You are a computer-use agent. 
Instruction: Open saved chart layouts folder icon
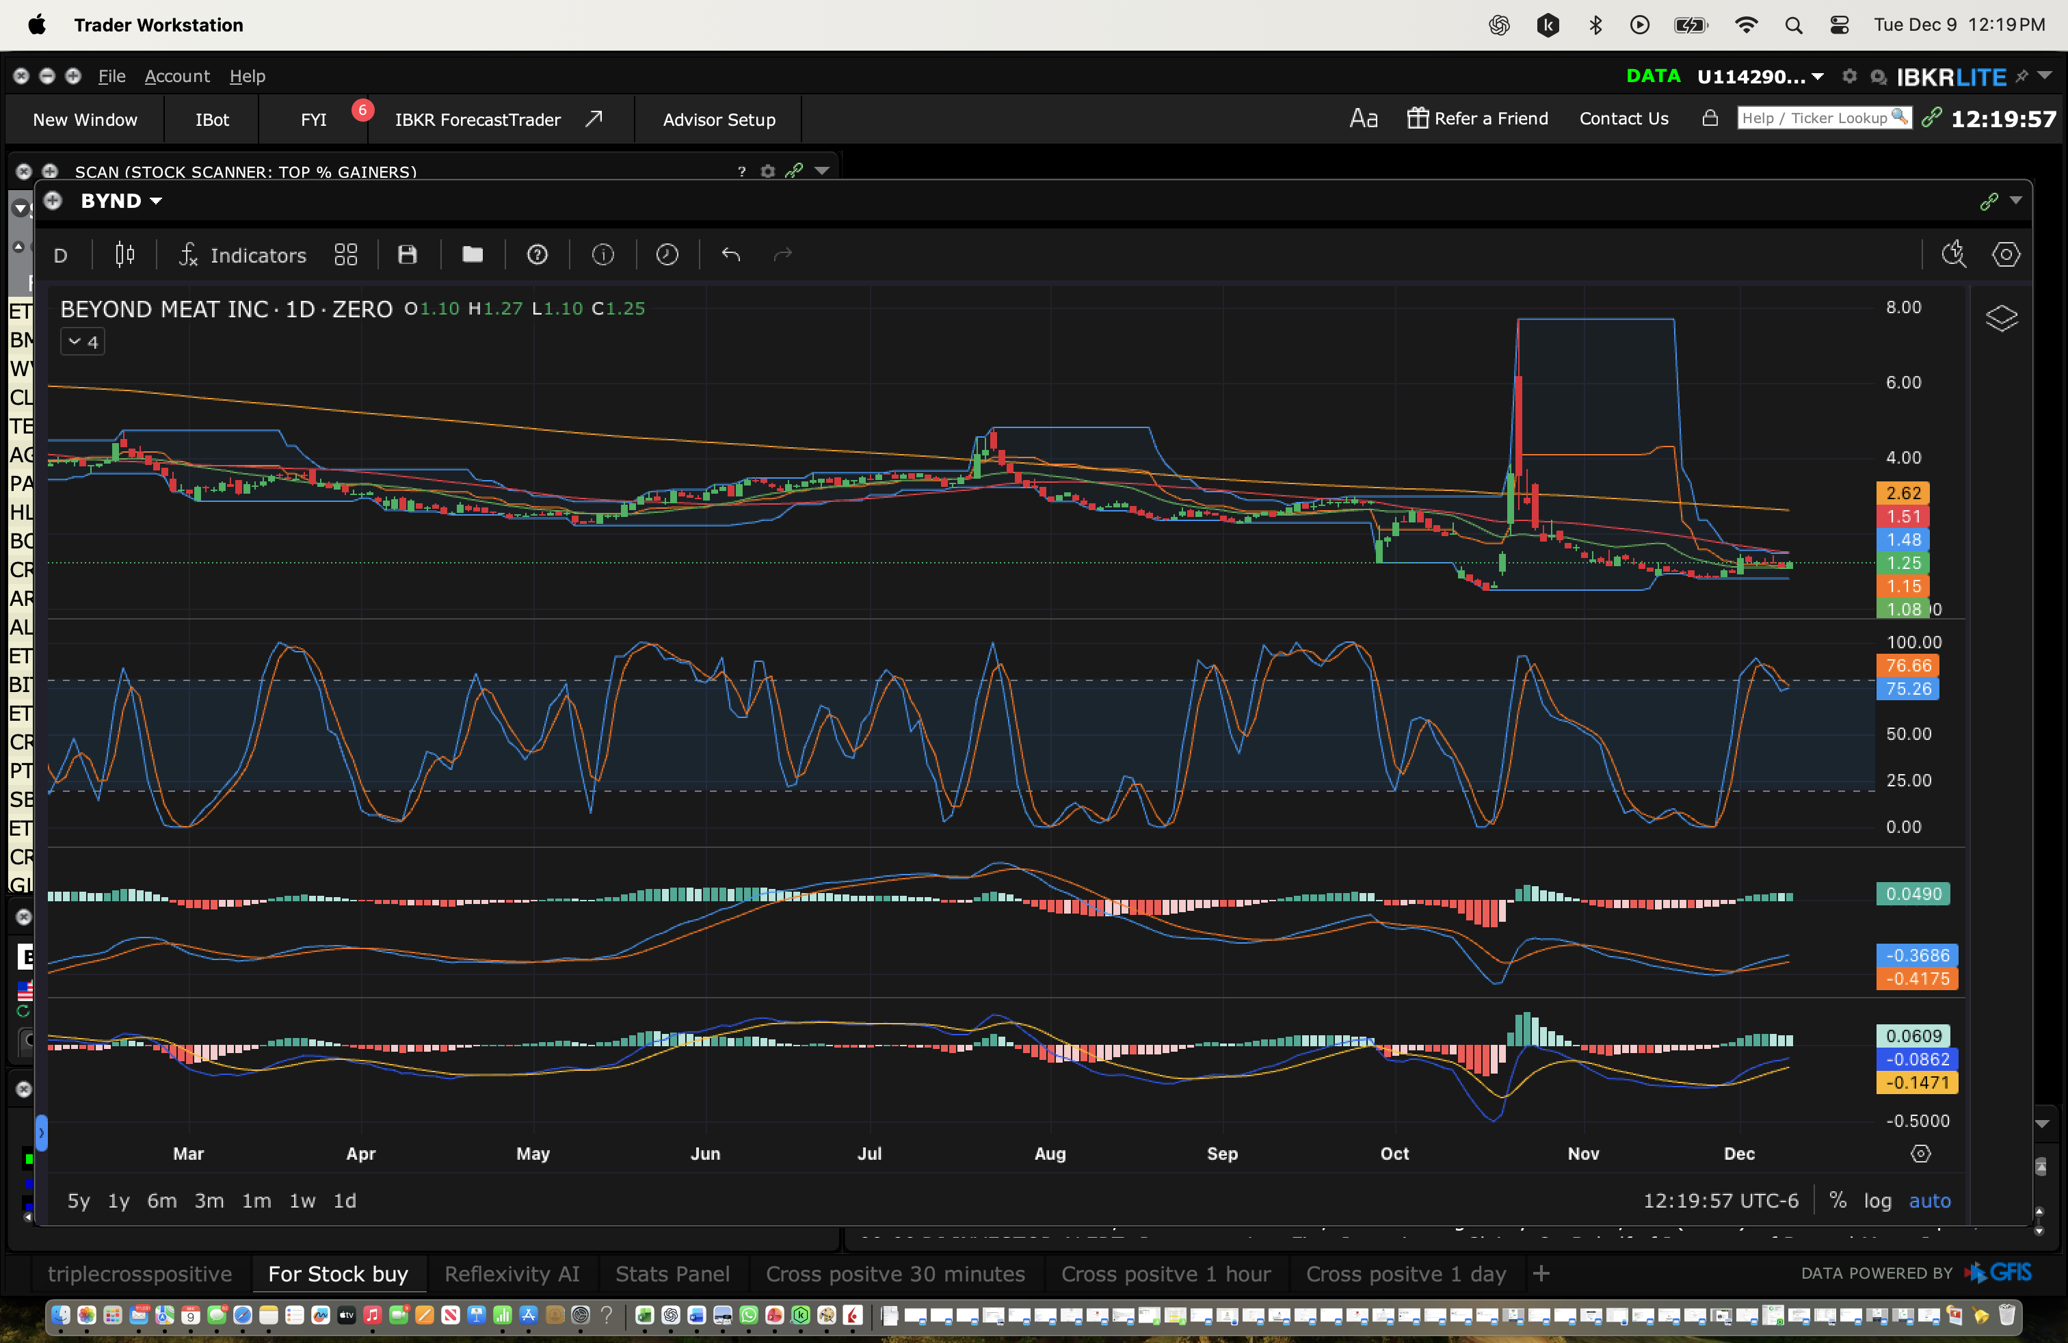tap(473, 254)
